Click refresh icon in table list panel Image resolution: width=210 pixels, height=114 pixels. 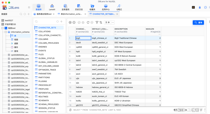click(57, 21)
